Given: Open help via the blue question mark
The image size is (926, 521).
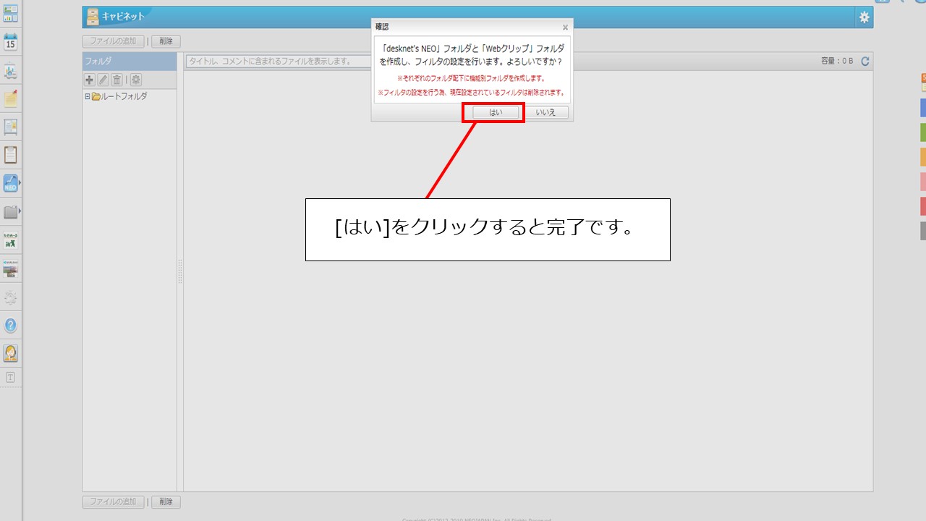Looking at the screenshot, I should click(x=11, y=326).
